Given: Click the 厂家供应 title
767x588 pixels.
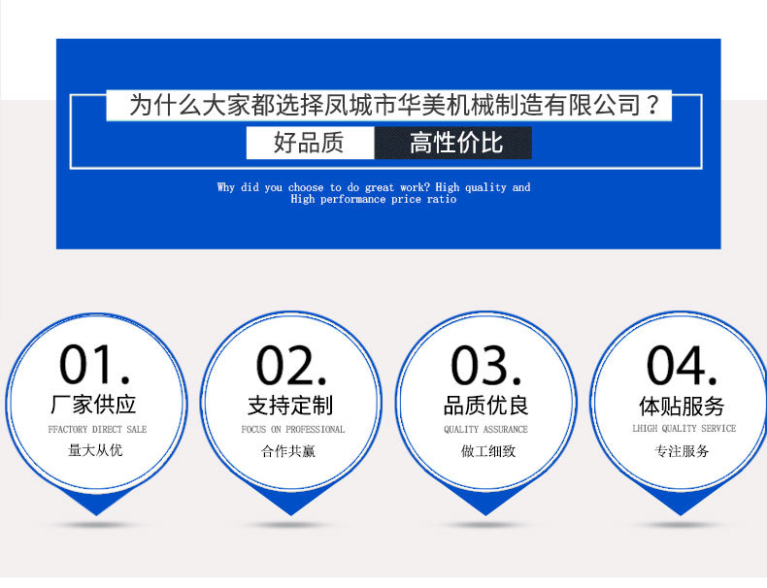Looking at the screenshot, I should [93, 405].
